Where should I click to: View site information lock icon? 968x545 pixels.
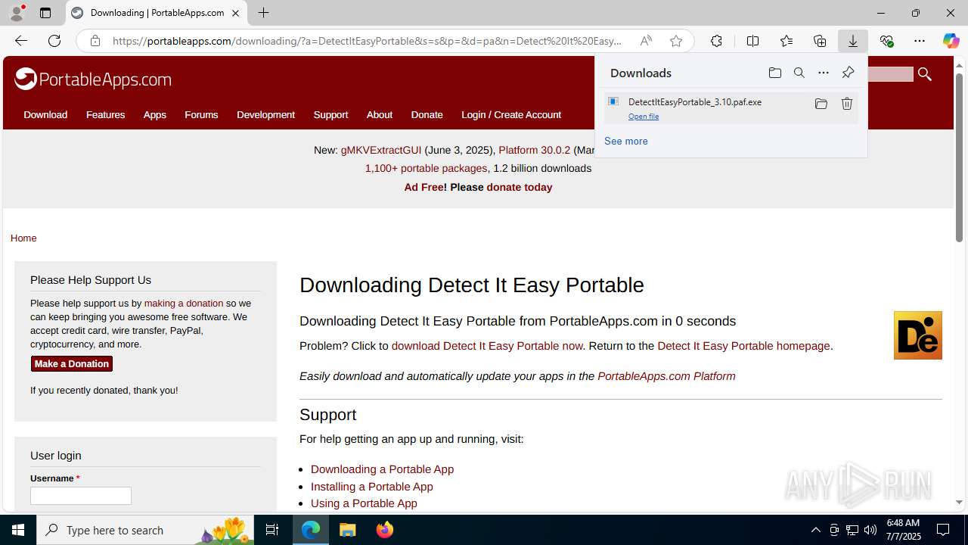pyautogui.click(x=95, y=41)
